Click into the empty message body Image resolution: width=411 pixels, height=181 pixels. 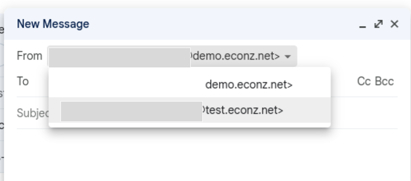click(x=207, y=155)
